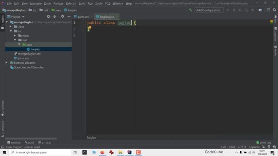This screenshot has width=278, height=156.
Task: Click Add Configuration button
Action: [x=209, y=10]
